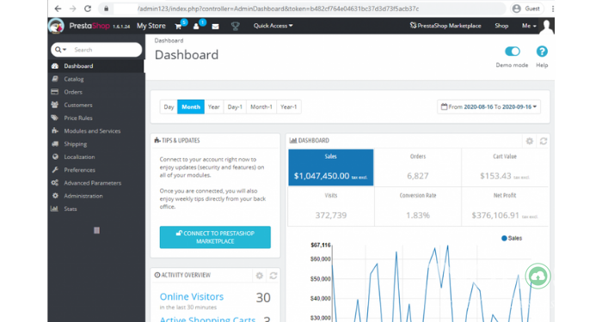
Task: Open the Guest profile button
Action: tap(526, 9)
